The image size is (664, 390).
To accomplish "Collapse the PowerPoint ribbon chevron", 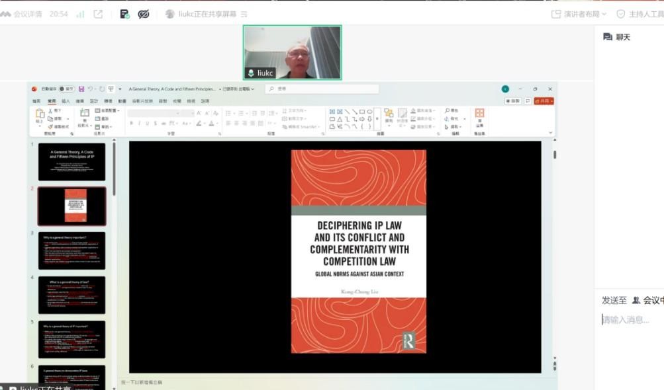I will (550, 132).
